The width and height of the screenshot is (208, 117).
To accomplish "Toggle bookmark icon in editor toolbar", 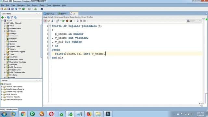I will [77, 21].
